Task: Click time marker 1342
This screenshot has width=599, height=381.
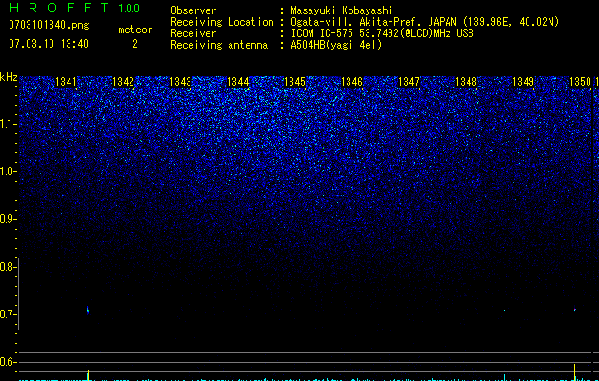Action: (x=124, y=82)
